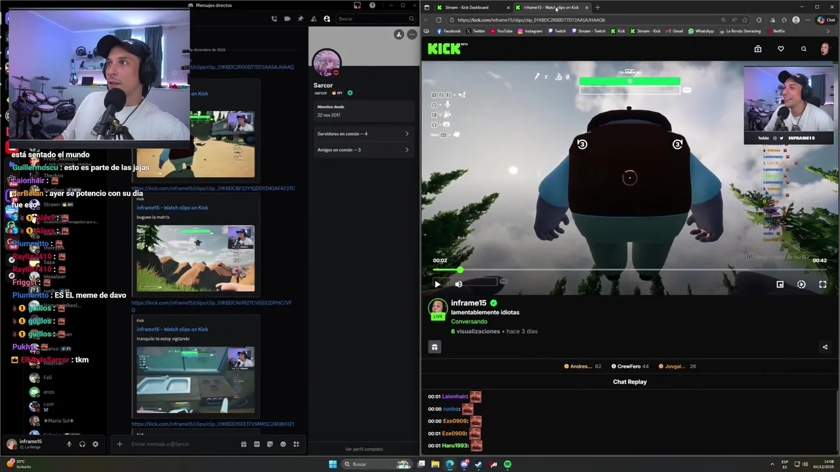Image resolution: width=840 pixels, height=472 pixels.
Task: Open Spotify from the taskbar
Action: [507, 464]
